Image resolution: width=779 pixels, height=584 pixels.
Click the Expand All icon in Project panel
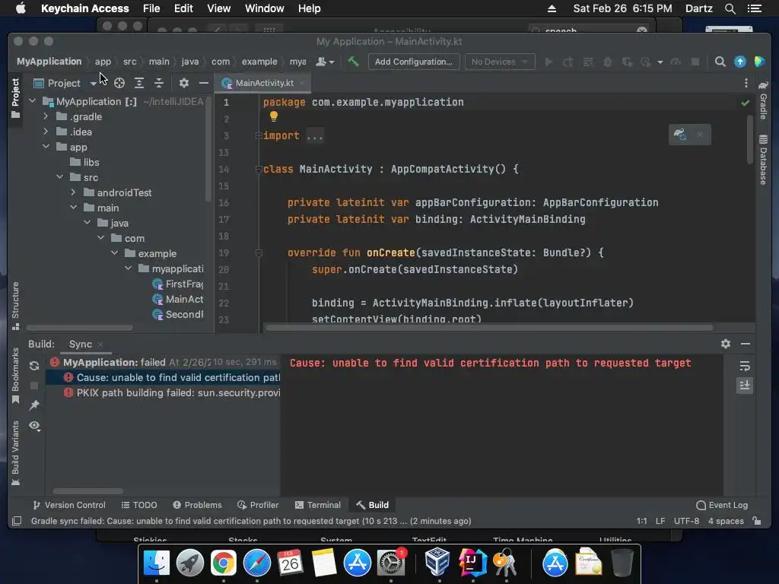pyautogui.click(x=139, y=83)
